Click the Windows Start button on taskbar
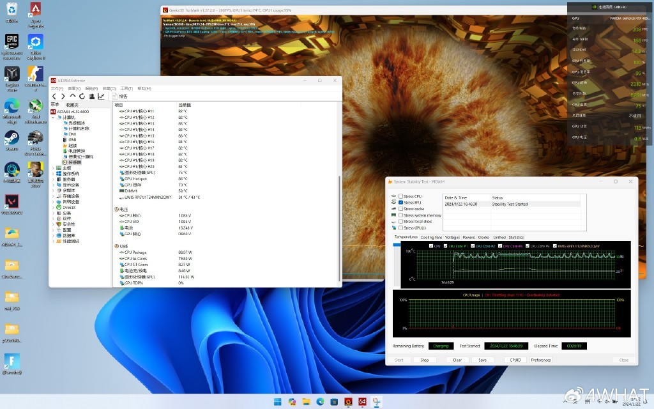Image resolution: width=654 pixels, height=409 pixels. click(x=278, y=401)
